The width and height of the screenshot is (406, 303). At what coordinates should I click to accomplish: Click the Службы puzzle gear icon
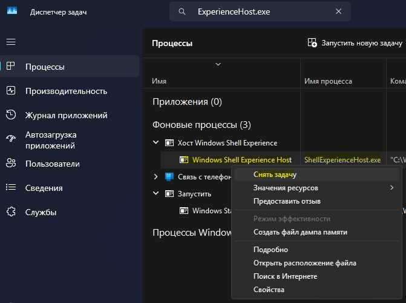(x=11, y=211)
